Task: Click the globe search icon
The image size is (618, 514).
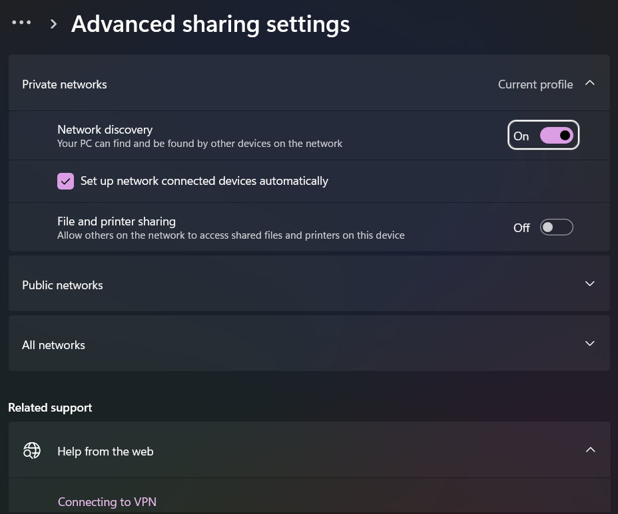Action: [31, 451]
